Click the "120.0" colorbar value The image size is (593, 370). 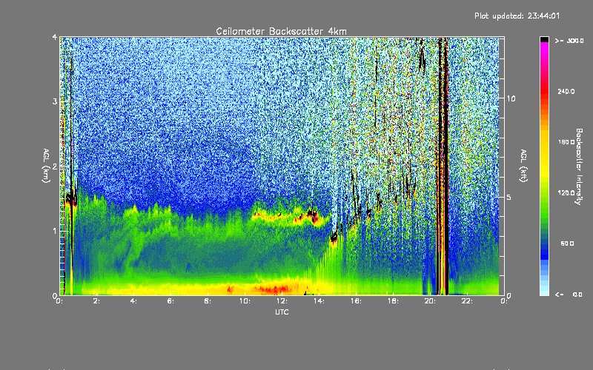pos(566,192)
